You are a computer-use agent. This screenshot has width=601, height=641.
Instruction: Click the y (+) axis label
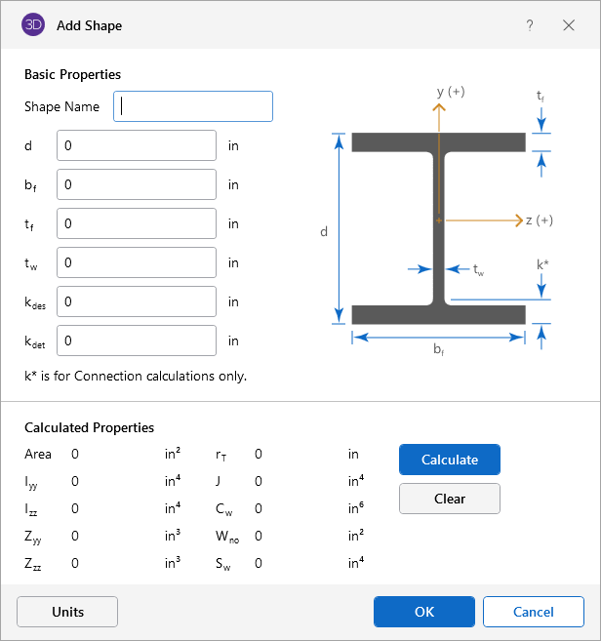point(451,92)
